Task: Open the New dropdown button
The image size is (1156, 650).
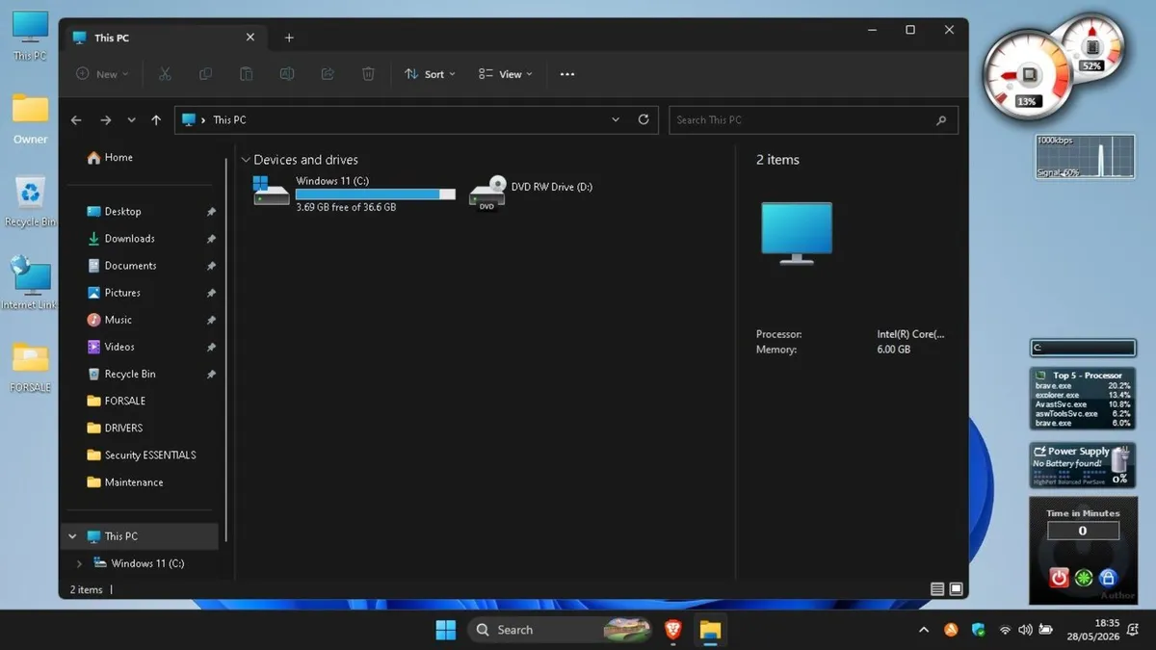Action: (x=102, y=74)
